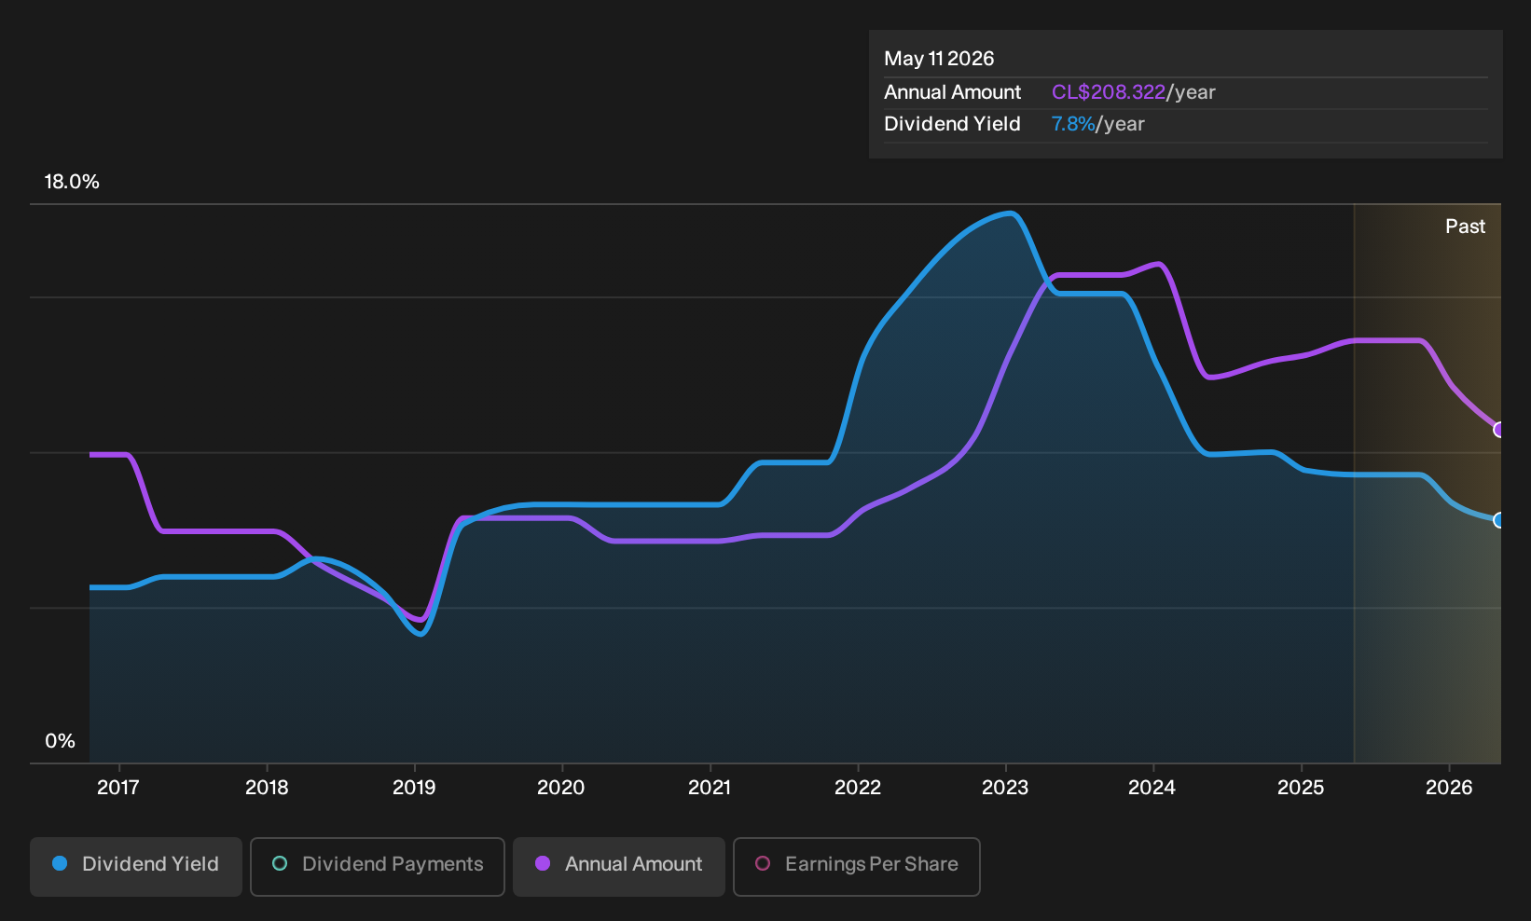Click the CL$208.322/year annual amount value
The image size is (1531, 921).
(1134, 92)
